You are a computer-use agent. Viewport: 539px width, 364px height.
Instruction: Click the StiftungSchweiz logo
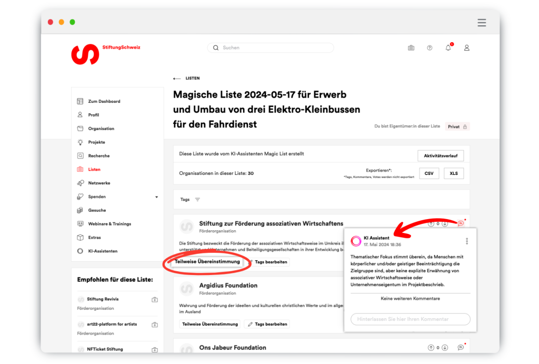85,54
